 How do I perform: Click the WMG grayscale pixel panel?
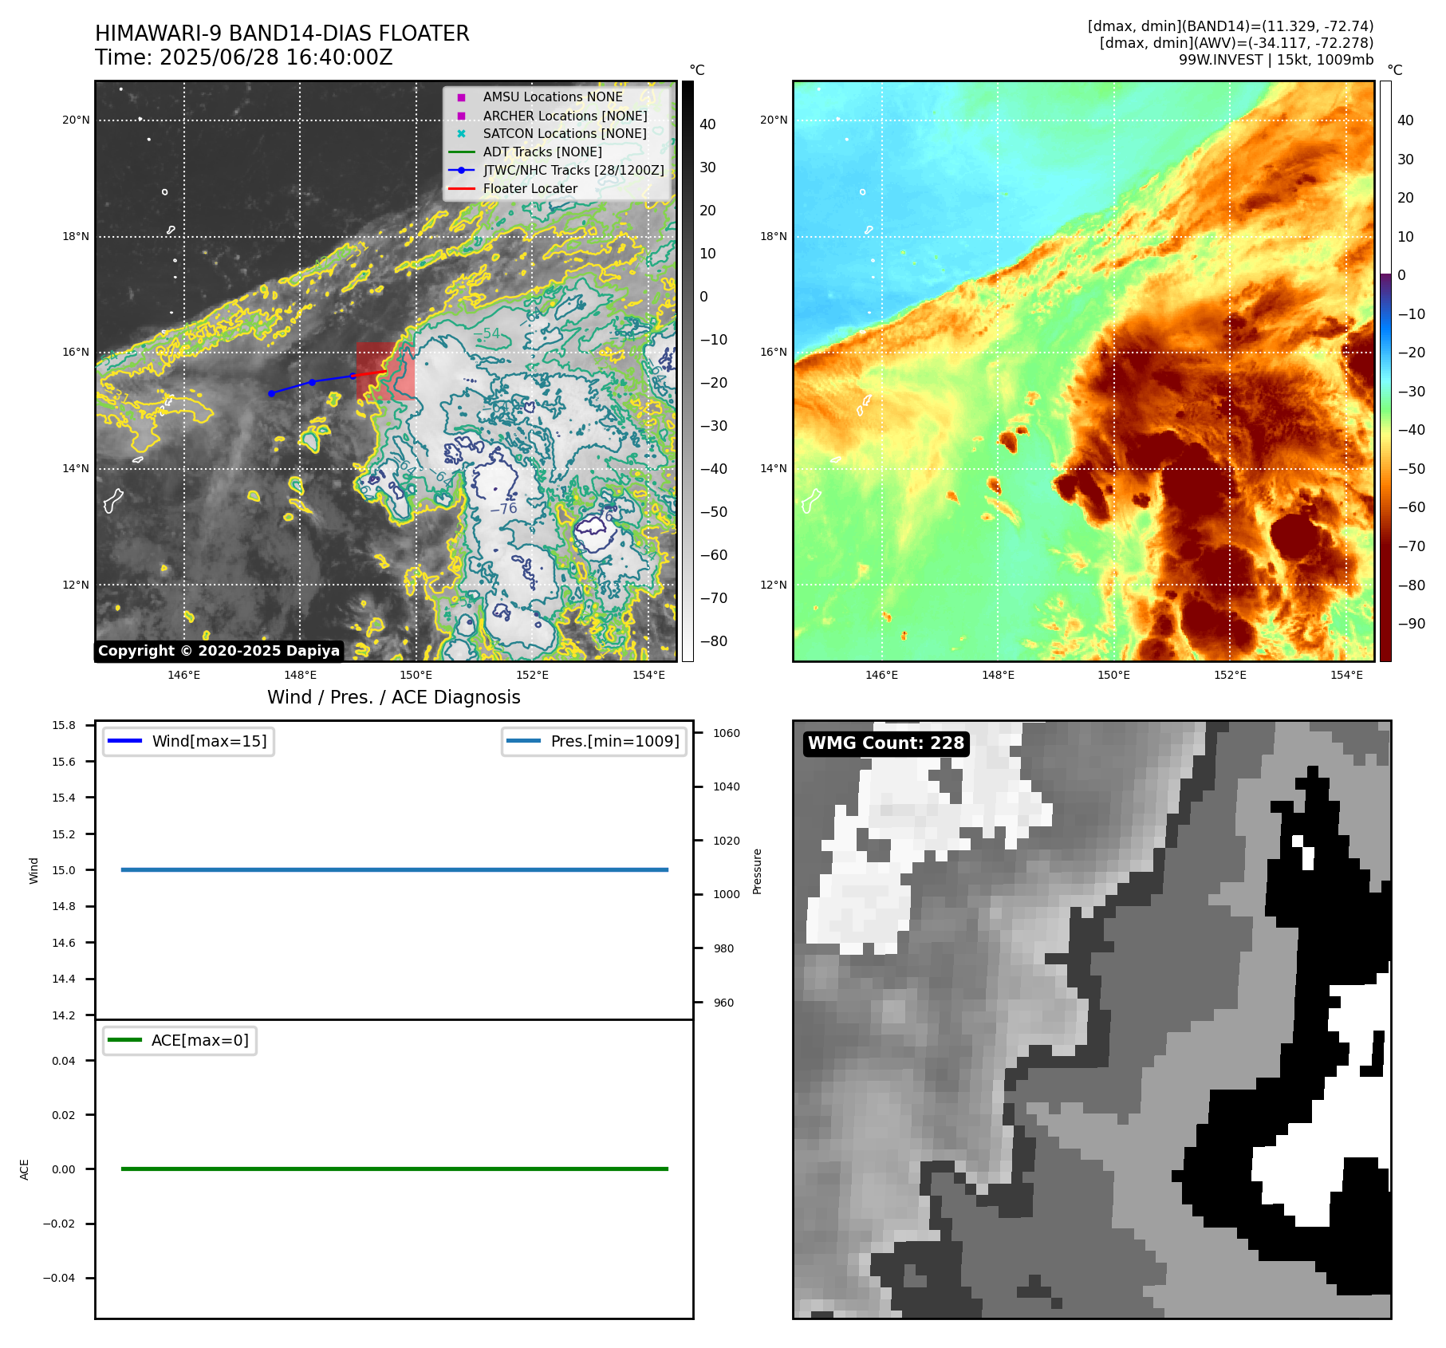point(1092,1019)
